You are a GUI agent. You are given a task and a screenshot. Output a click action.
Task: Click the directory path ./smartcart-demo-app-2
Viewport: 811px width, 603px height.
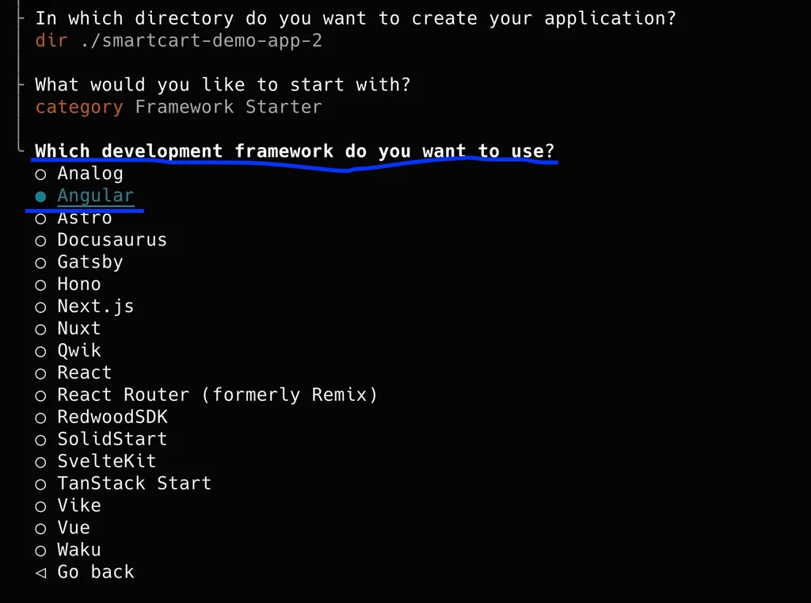point(201,40)
